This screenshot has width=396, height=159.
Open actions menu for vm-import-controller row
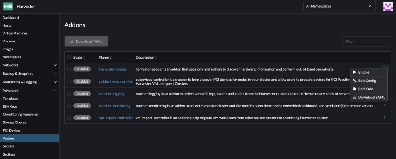385,118
